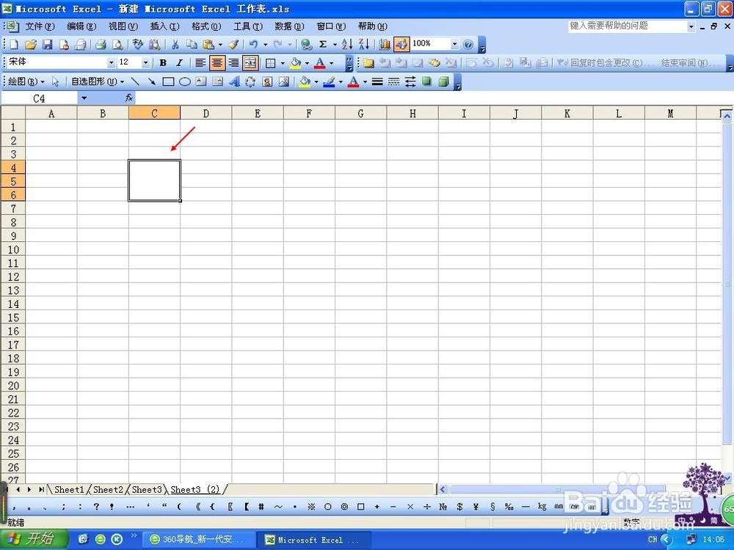The image size is (734, 550).
Task: Align cell text to the right
Action: [233, 62]
